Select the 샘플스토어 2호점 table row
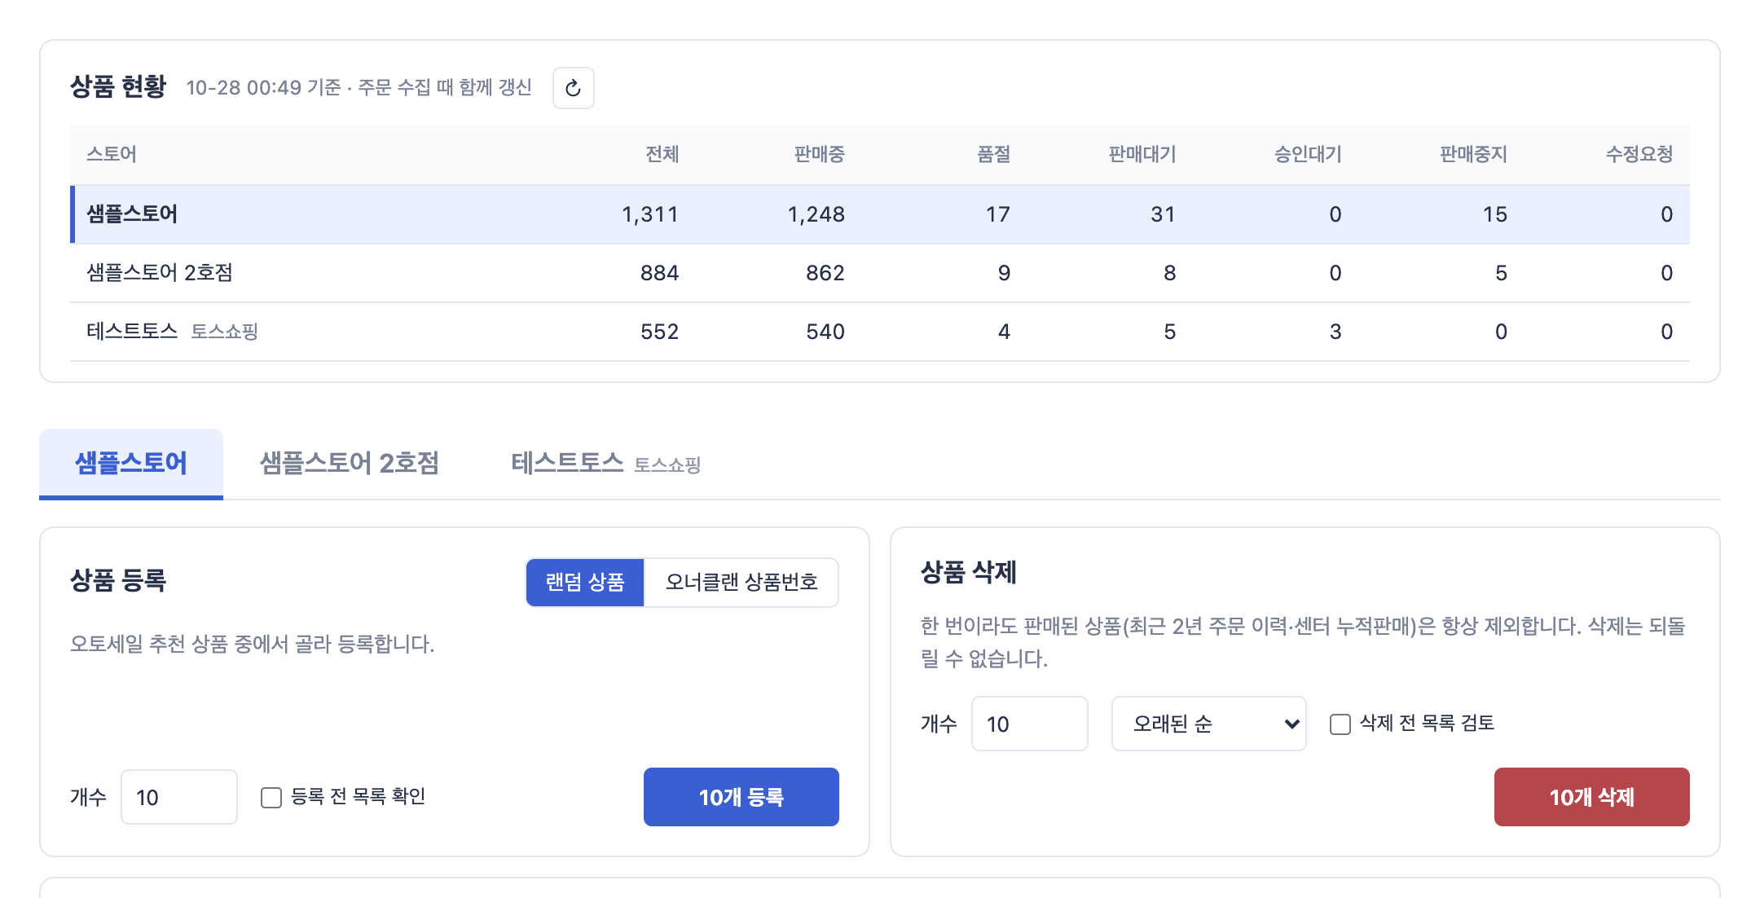Viewport: 1760px width, 898px height. click(880, 273)
